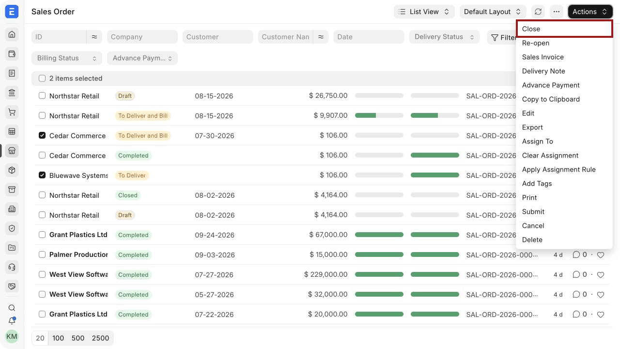620x349 pixels.
Task: Open the handshake icon in sidebar
Action: [x=12, y=286]
